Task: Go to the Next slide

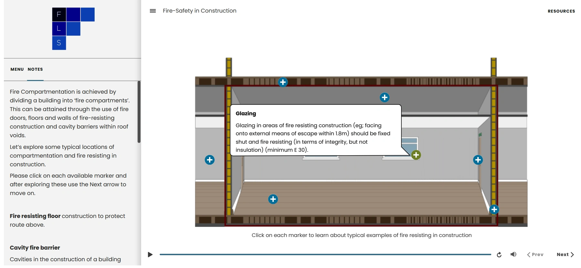Action: (565, 254)
